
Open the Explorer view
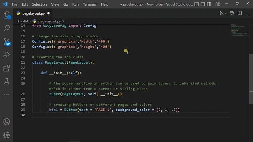7,15
